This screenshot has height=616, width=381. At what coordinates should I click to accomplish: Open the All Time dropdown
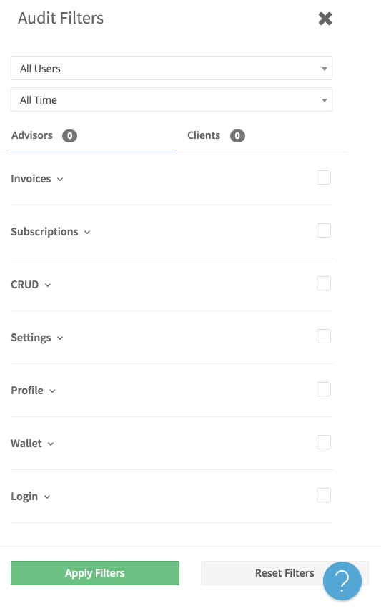pyautogui.click(x=172, y=99)
